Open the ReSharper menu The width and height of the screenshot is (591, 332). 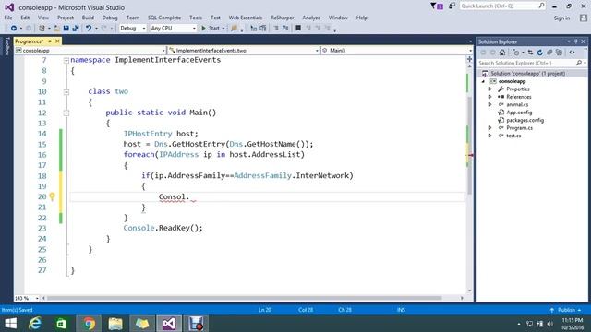pyautogui.click(x=282, y=18)
